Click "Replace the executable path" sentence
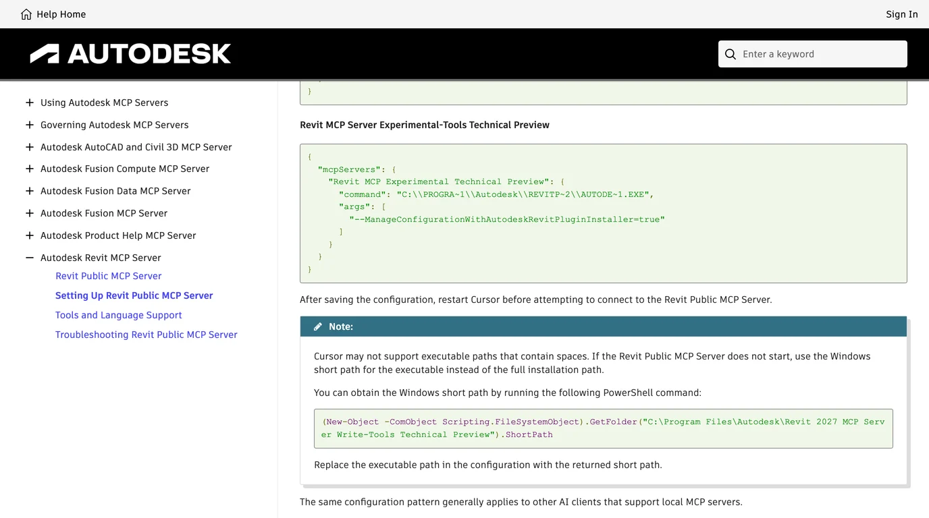Screen dimensions: 929x518 [x=488, y=465]
